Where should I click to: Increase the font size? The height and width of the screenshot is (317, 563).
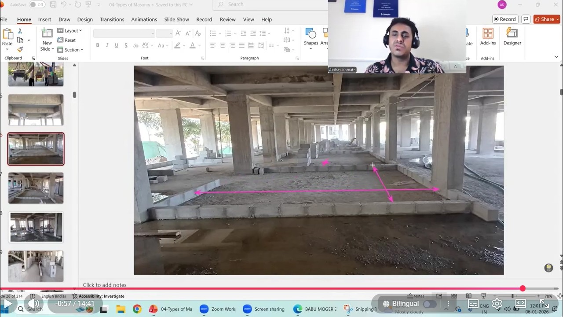(178, 33)
